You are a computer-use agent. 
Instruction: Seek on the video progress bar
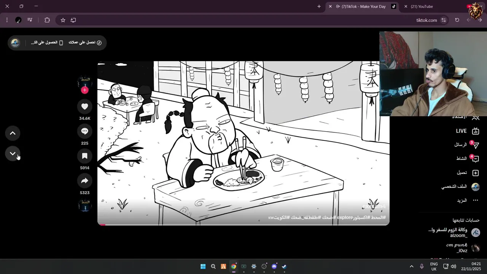(x=243, y=225)
